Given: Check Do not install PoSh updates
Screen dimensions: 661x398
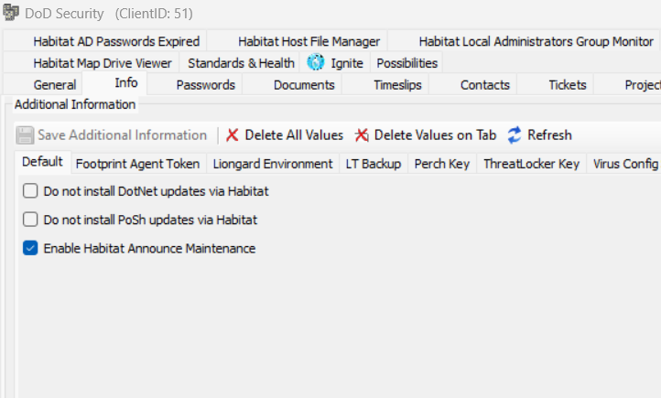Looking at the screenshot, I should (x=30, y=220).
